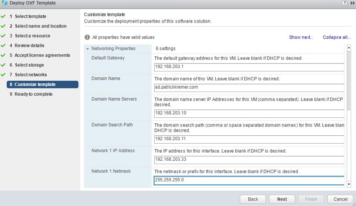The width and height of the screenshot is (356, 206).
Task: Select step 9 Ready to complete
Action: (33, 94)
